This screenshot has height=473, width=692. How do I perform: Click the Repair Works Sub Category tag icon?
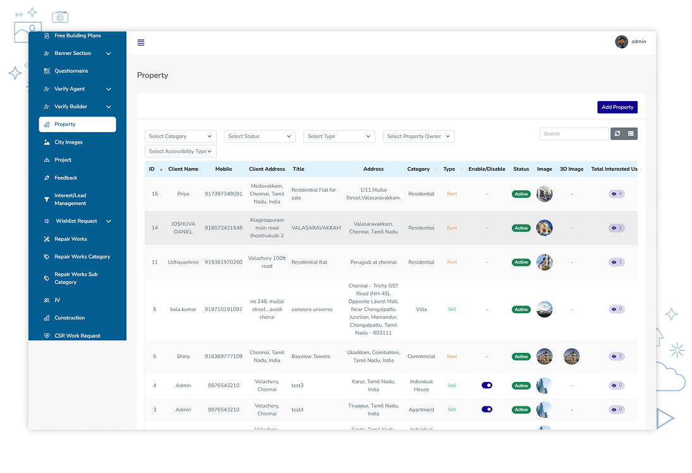47,278
